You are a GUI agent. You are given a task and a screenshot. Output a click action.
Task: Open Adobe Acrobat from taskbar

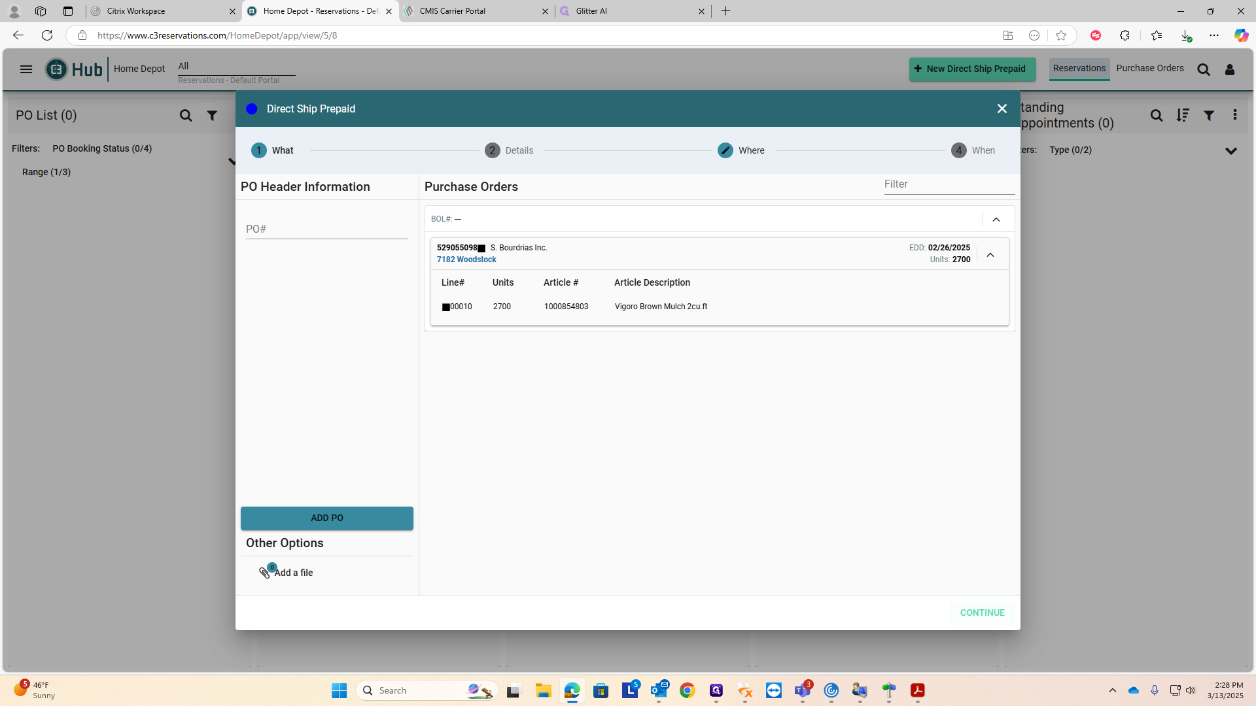pyautogui.click(x=918, y=690)
